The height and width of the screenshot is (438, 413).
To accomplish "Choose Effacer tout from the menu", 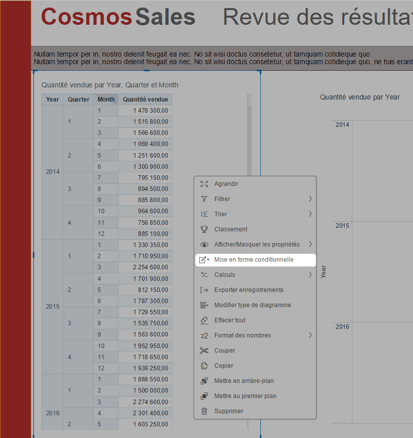I will (255, 320).
